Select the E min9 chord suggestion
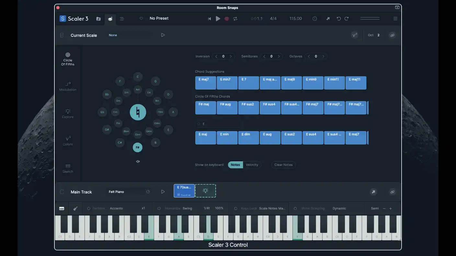 [313, 83]
